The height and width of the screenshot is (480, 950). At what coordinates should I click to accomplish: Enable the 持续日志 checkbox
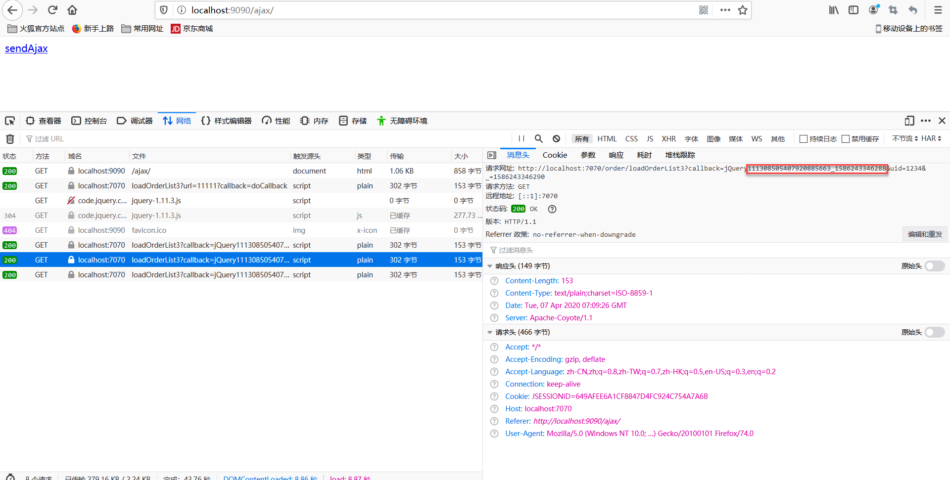pos(804,139)
